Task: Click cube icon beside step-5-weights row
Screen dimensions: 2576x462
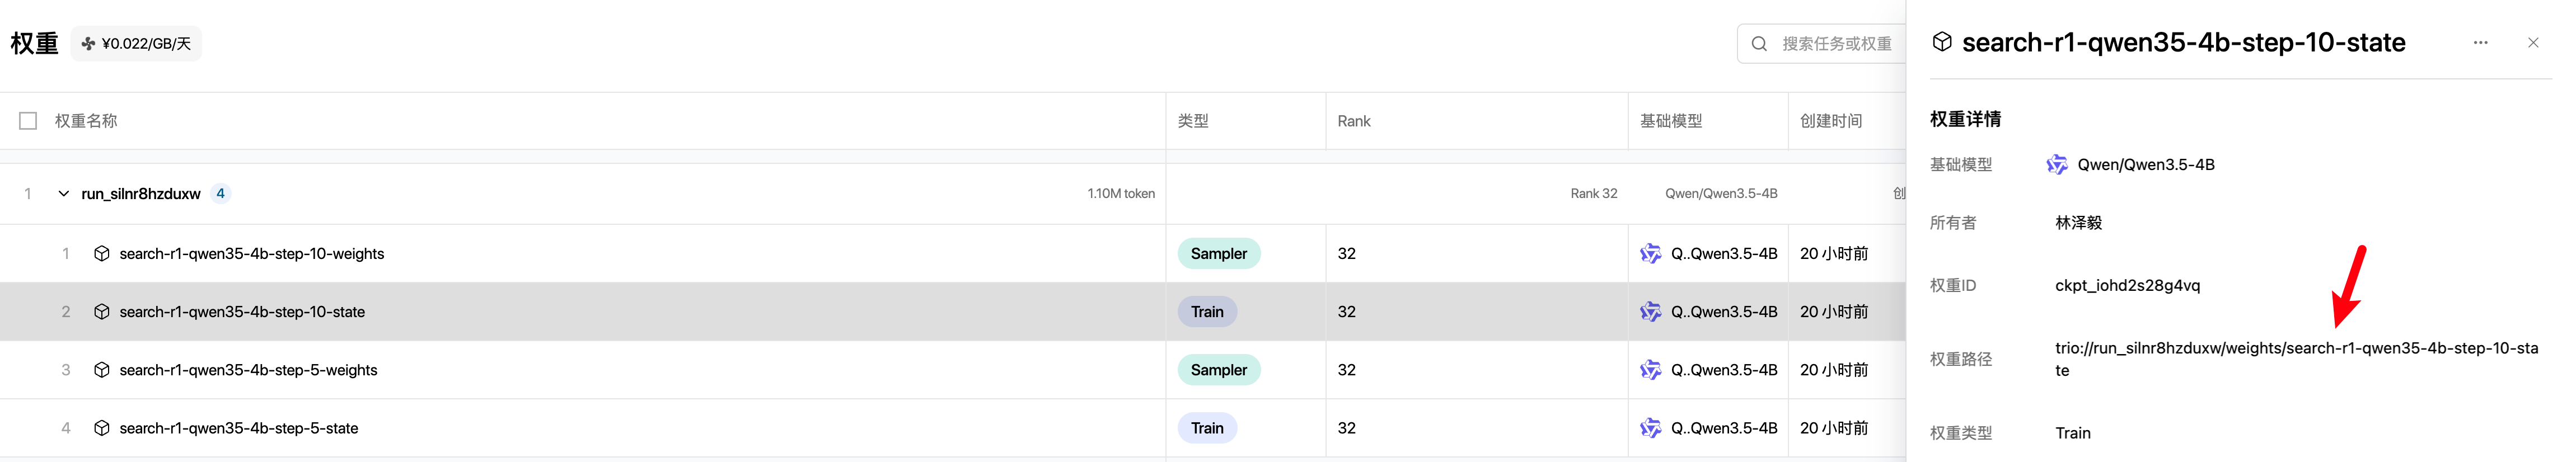Action: click(x=101, y=370)
